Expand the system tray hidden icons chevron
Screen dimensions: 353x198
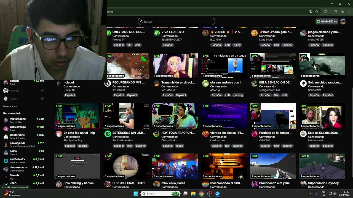pos(310,194)
